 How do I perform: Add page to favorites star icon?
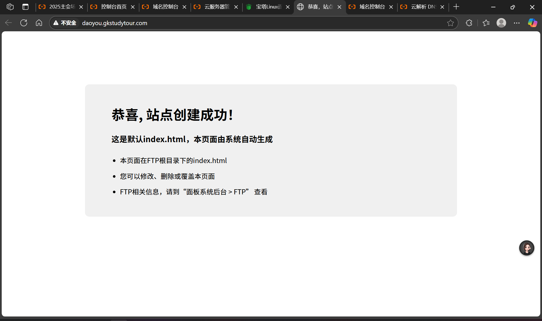point(450,23)
